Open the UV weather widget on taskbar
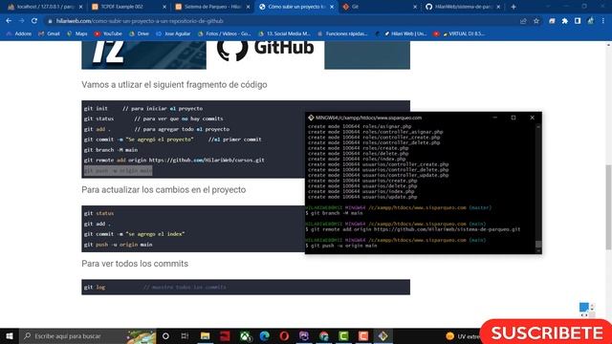This screenshot has width=612, height=344. coord(463,335)
